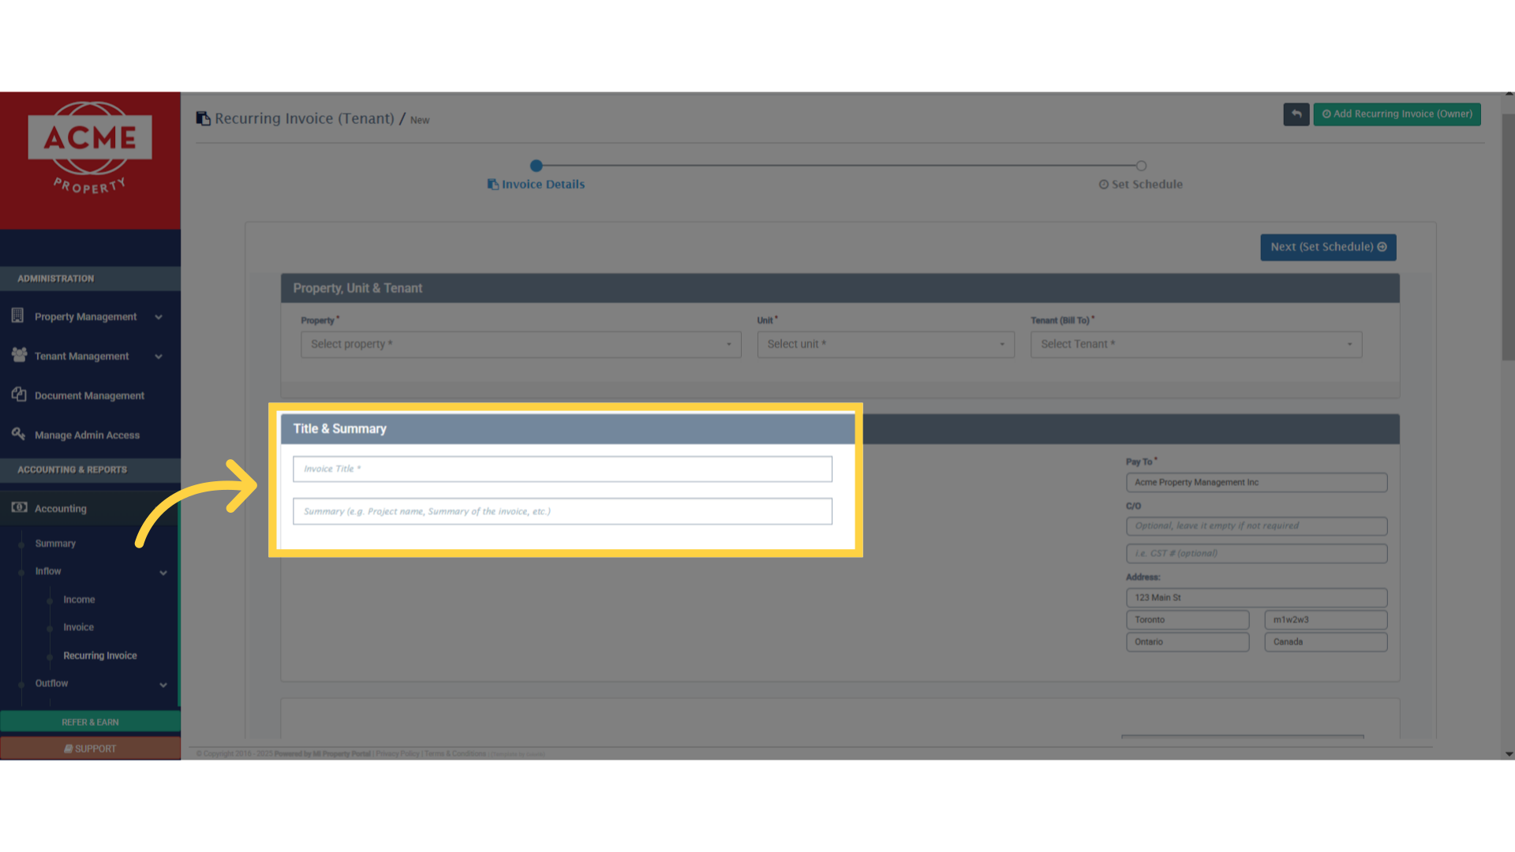This screenshot has width=1515, height=852.
Task: Click the Accounting money icon
Action: (19, 507)
